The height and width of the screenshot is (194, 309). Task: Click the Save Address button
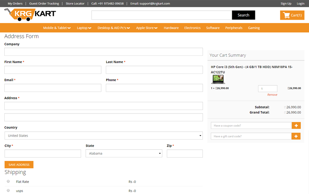19,164
